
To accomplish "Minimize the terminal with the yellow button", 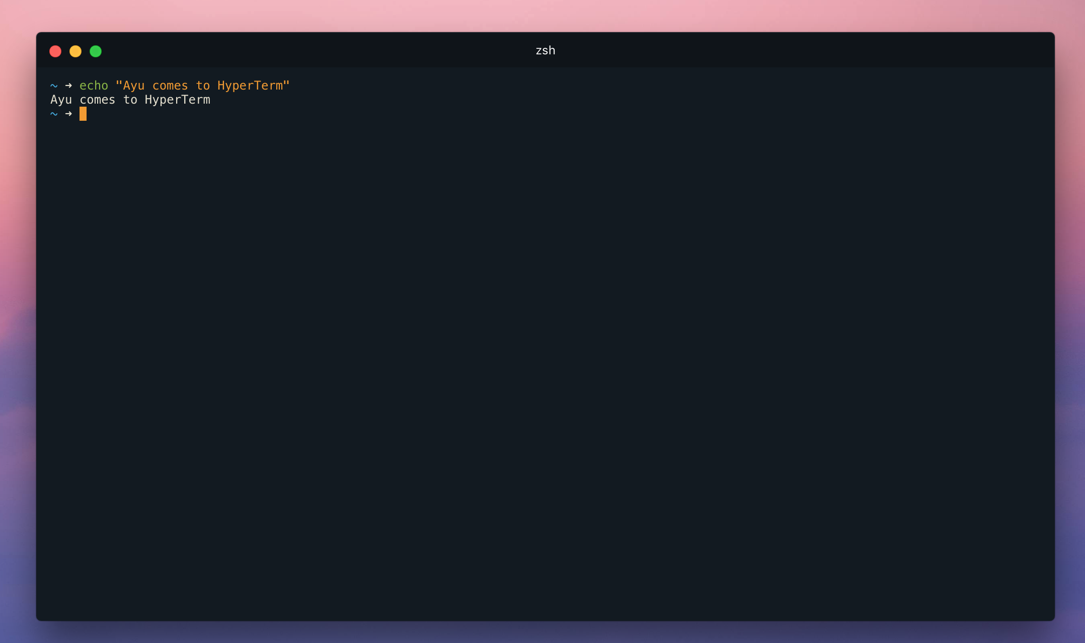I will pos(75,51).
